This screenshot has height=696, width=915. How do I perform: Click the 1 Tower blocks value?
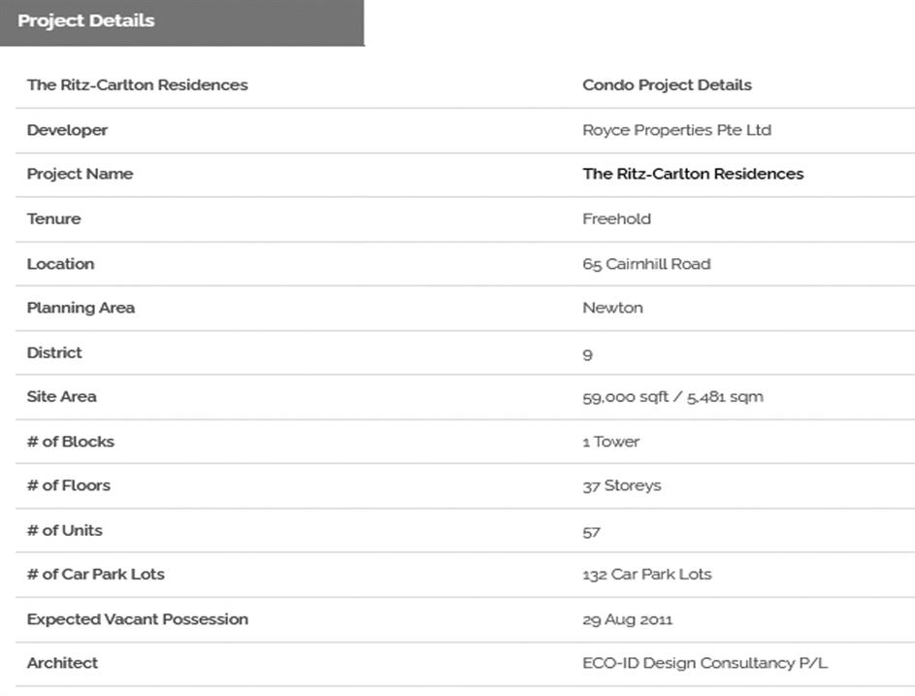(611, 442)
